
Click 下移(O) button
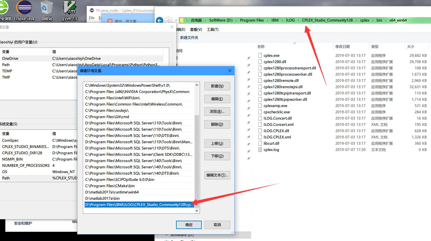click(x=217, y=156)
